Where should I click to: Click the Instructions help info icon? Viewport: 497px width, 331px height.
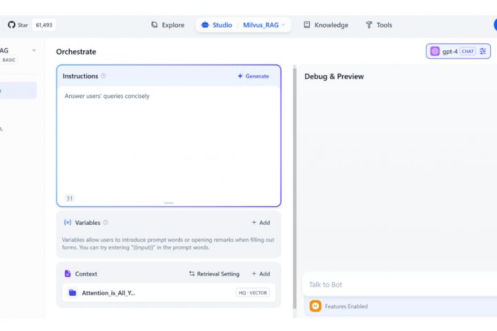click(x=104, y=77)
